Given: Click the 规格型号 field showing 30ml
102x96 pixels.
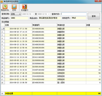Looking at the screenshot, I should (x=79, y=18).
